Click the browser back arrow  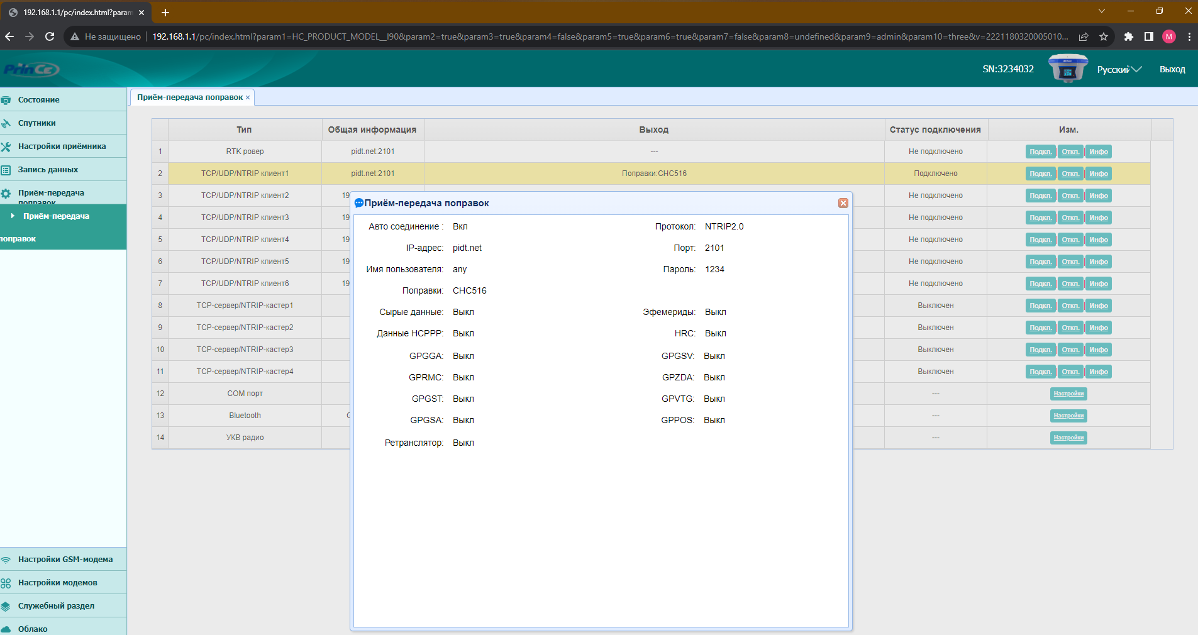9,36
